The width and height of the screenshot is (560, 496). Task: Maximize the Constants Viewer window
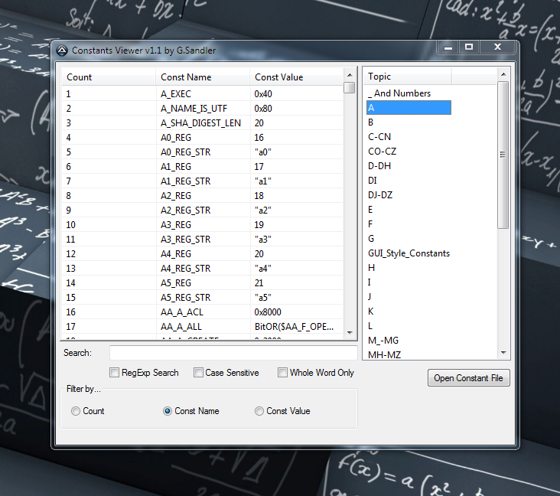click(469, 47)
